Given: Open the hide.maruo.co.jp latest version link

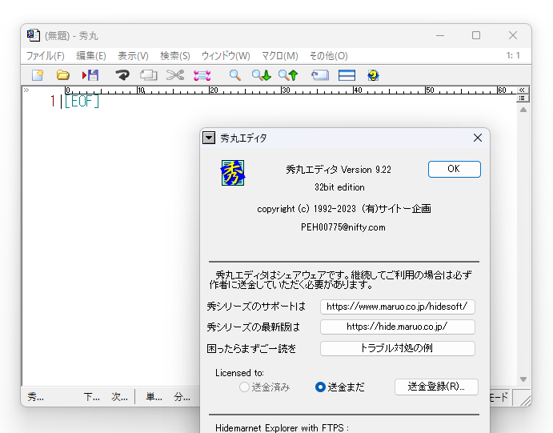Looking at the screenshot, I should click(x=398, y=327).
